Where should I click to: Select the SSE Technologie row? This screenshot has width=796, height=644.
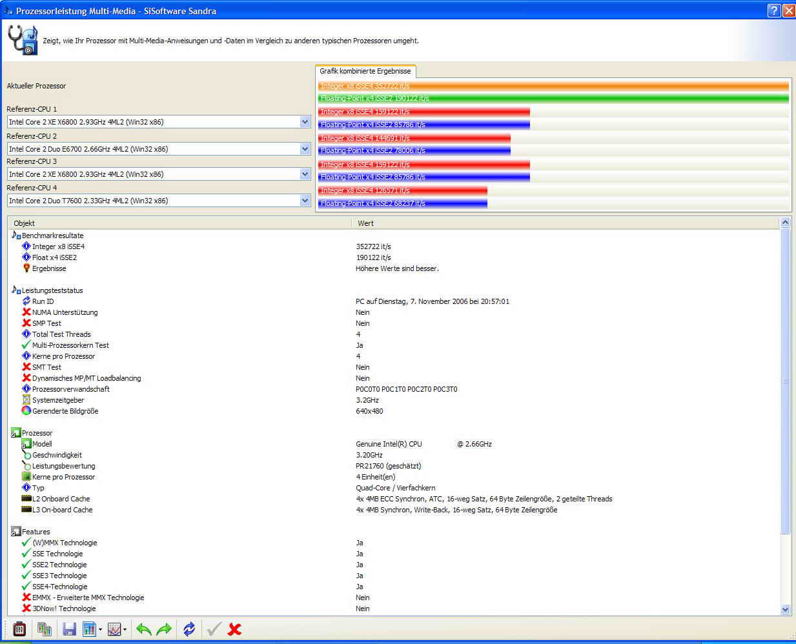[x=394, y=554]
